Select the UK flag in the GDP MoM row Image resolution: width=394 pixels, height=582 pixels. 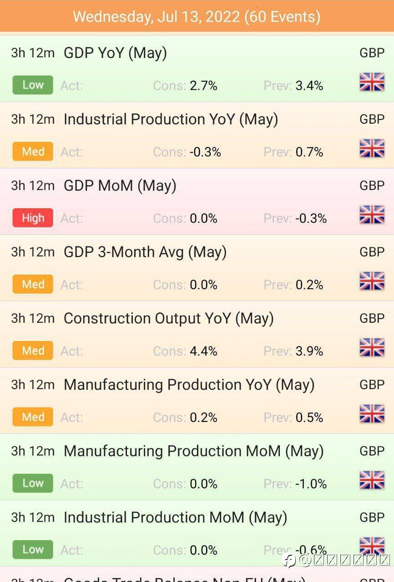[x=372, y=215]
